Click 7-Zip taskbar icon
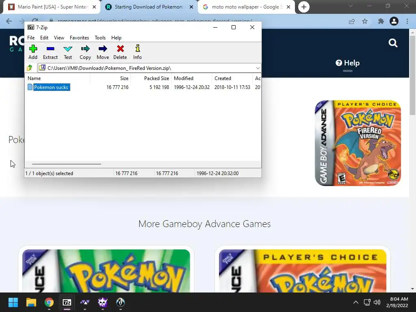Viewport: 416px width, 312px height. coord(67,302)
